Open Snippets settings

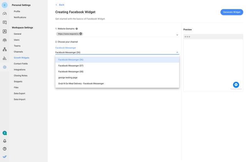click(x=18, y=82)
